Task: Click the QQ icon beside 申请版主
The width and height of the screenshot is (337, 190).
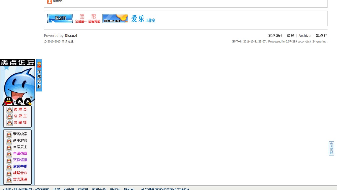Action: tap(9, 147)
